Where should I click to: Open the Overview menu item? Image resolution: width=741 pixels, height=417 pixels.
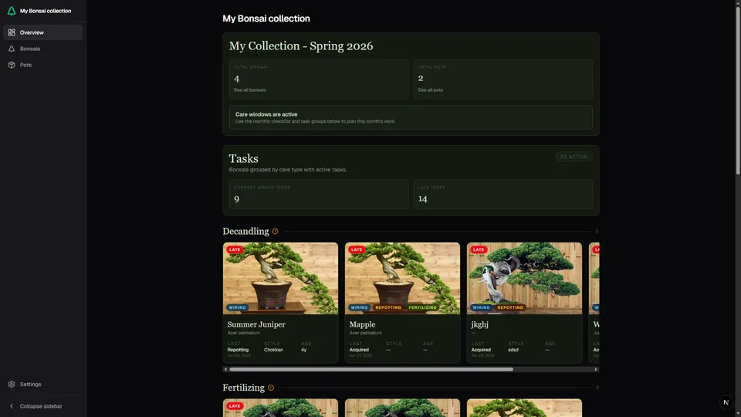43,32
